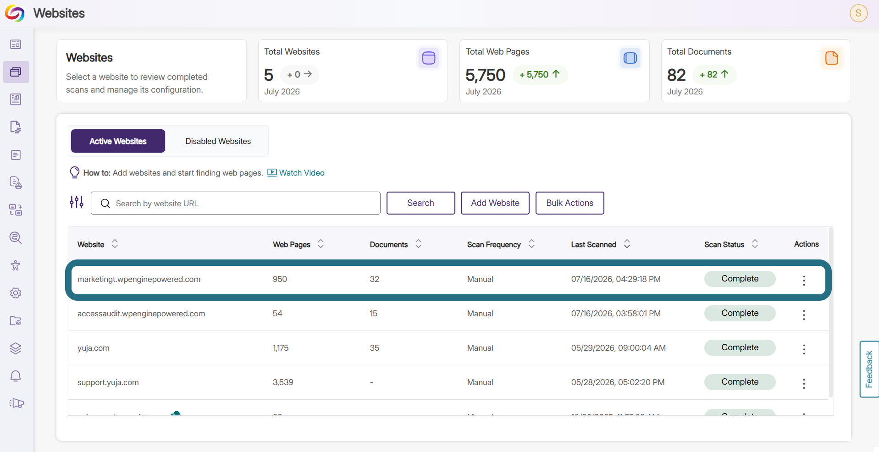The height and width of the screenshot is (452, 879).
Task: Open the settings gear in the sidebar
Action: [x=16, y=293]
